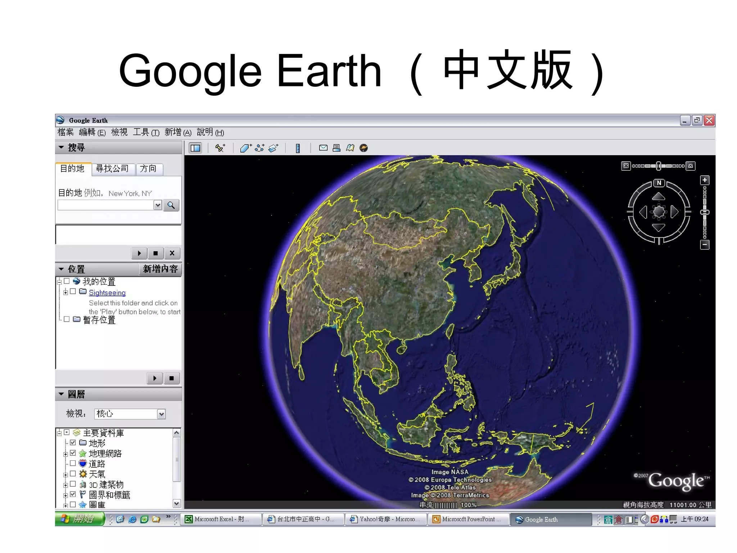The image size is (737, 553).
Task: Open the 檢視 核心 layer view dropdown
Action: 162,414
